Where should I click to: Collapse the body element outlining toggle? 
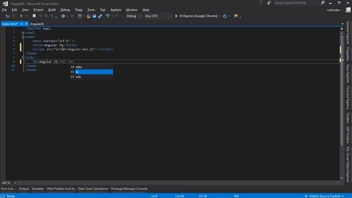click(23, 57)
